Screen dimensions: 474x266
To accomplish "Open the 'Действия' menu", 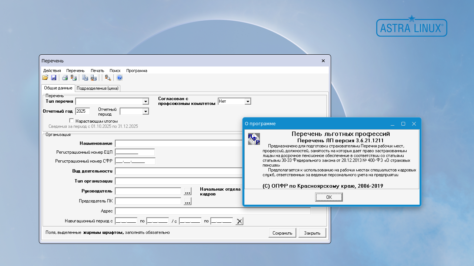I will (x=52, y=71).
